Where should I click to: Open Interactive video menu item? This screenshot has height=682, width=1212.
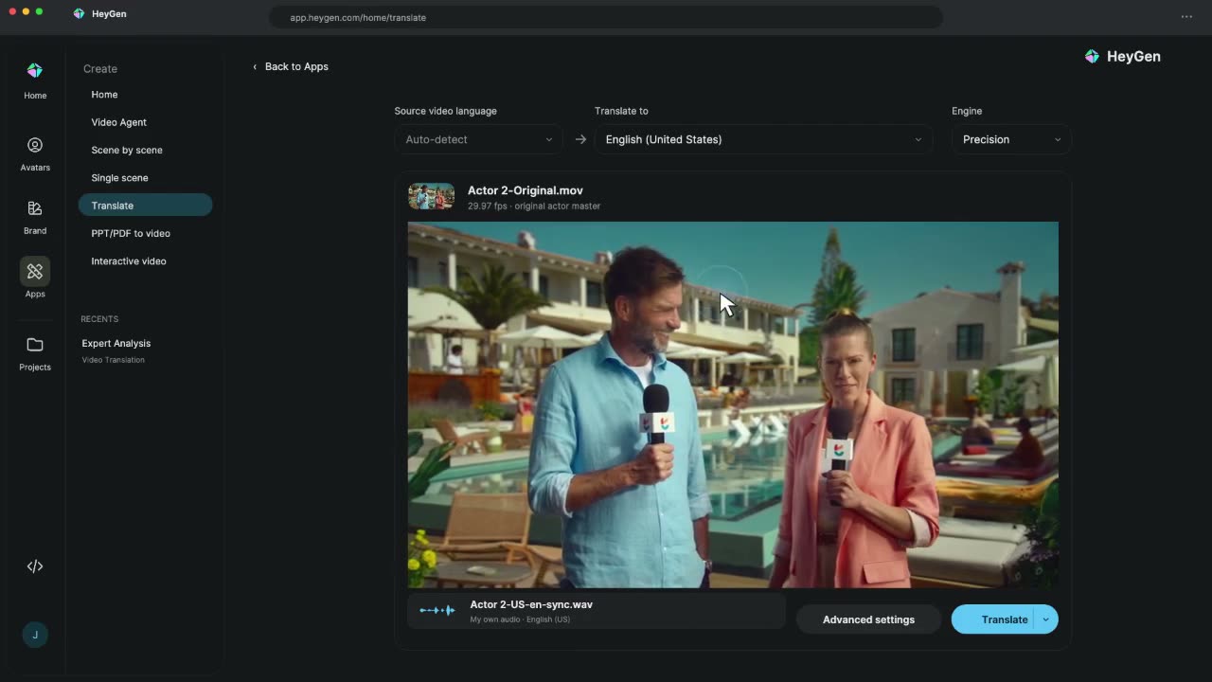coord(129,261)
